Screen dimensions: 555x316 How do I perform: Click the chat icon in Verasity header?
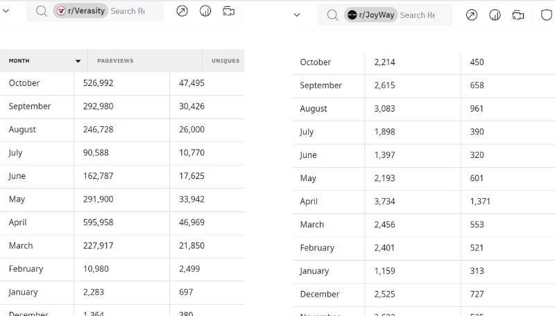[229, 11]
